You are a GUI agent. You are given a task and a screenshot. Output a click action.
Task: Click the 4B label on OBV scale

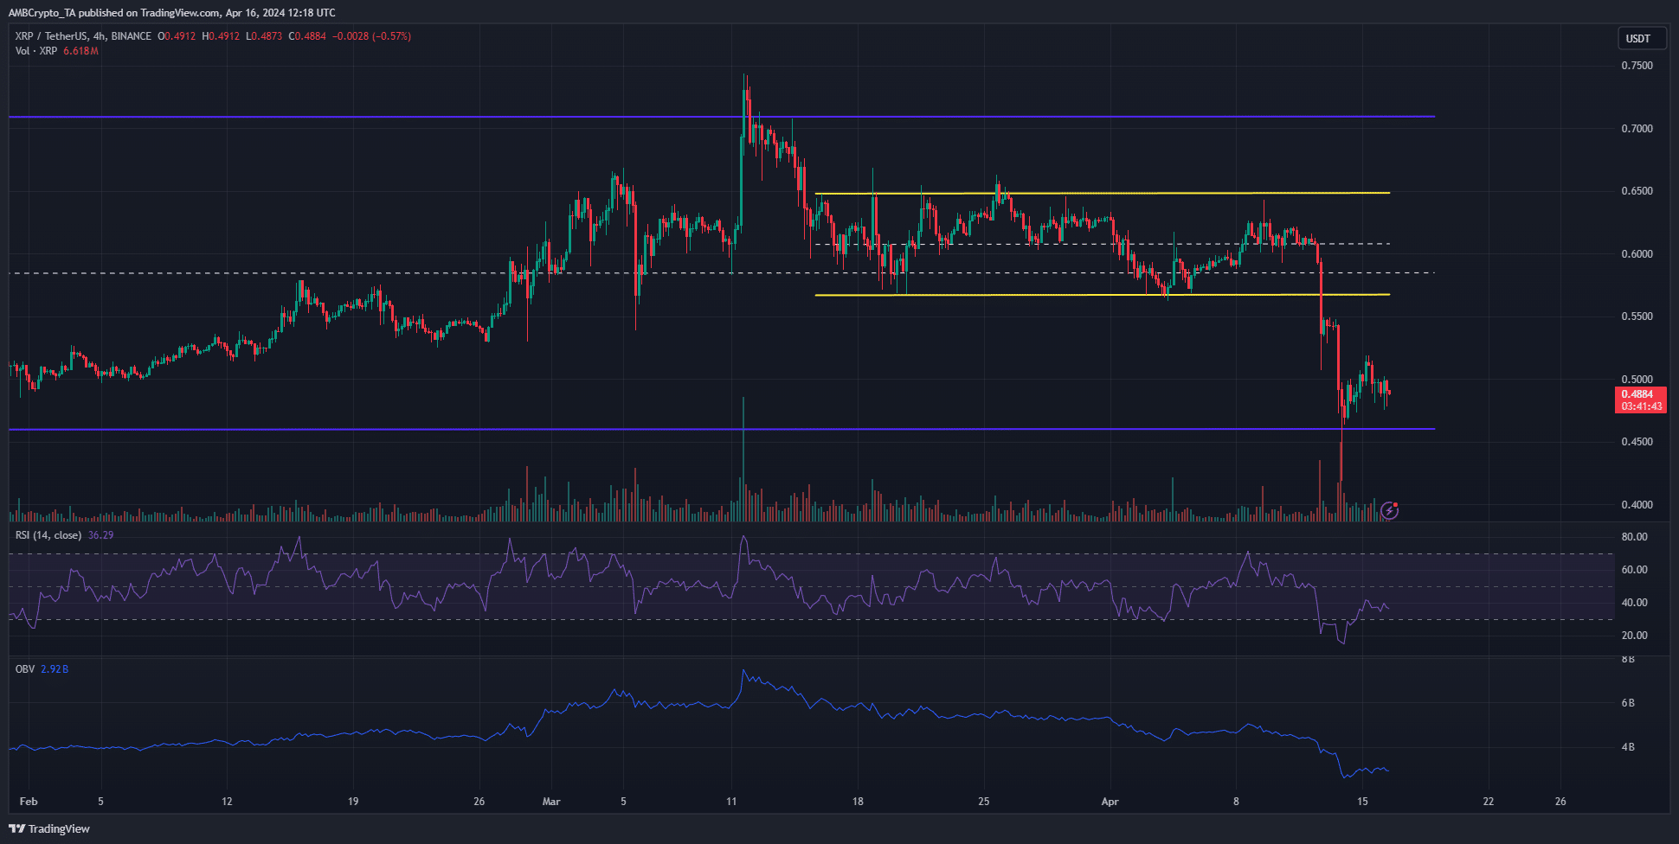[1628, 747]
